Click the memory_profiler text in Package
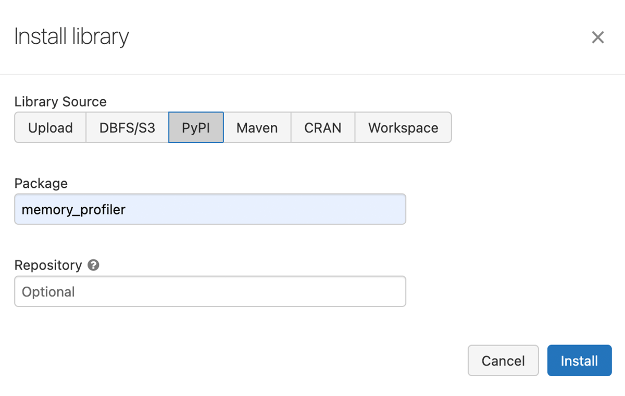 [73, 209]
